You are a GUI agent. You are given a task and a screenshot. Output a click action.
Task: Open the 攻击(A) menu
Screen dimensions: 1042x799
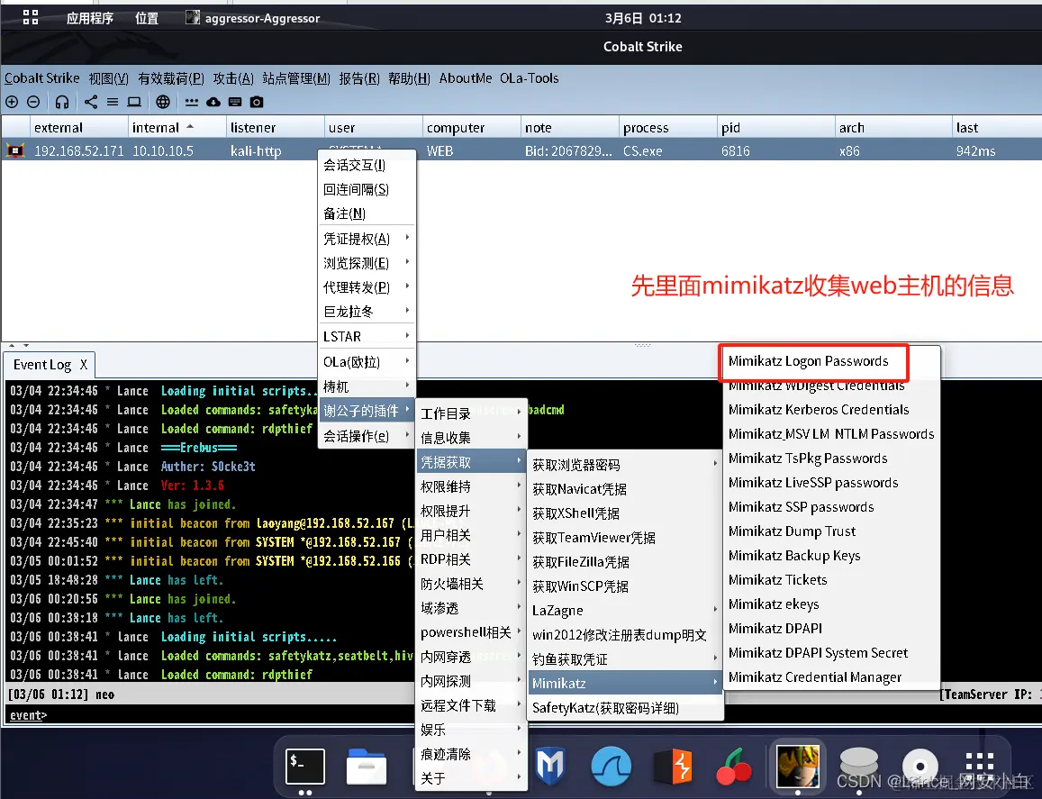(x=233, y=77)
